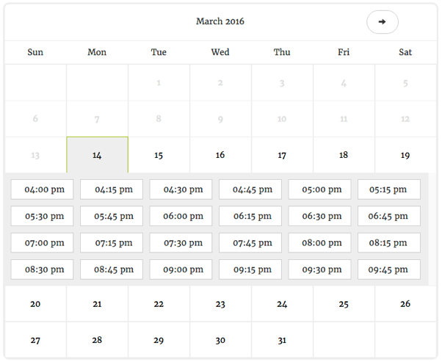
Task: Choose the 05:15 pm time slot
Action: coord(388,189)
